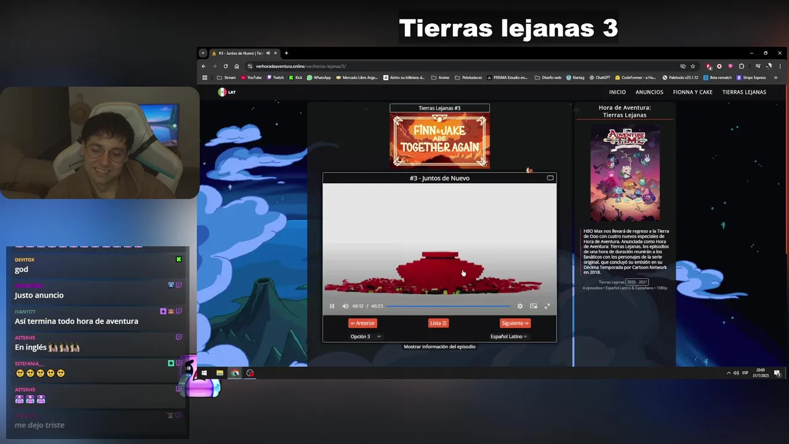789x444 pixels.
Task: Open the Nartag bookmark
Action: click(x=575, y=78)
